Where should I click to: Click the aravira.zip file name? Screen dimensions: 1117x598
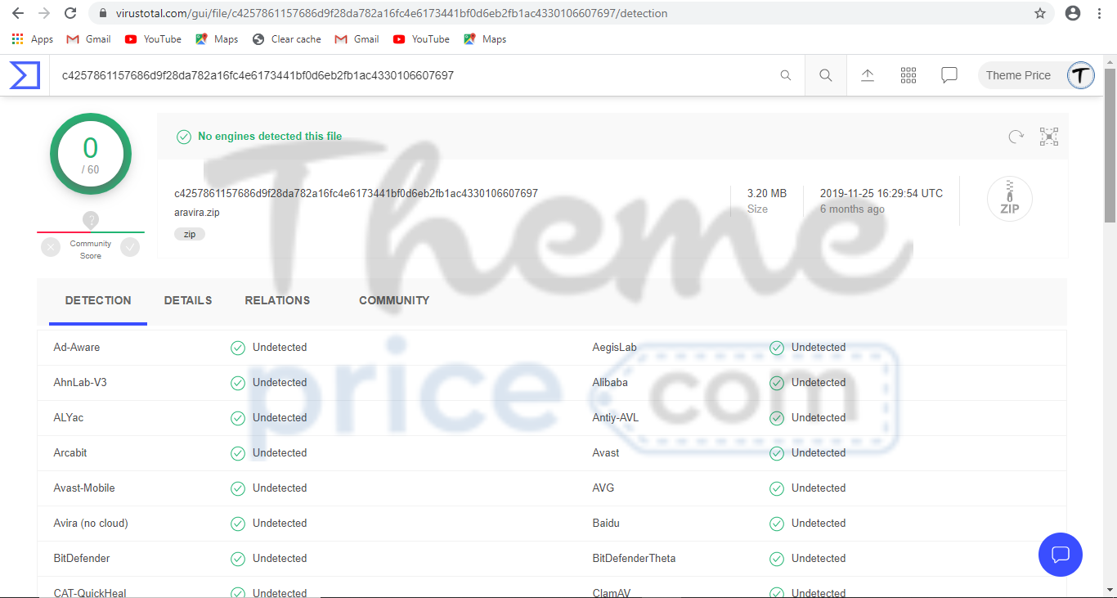point(197,213)
